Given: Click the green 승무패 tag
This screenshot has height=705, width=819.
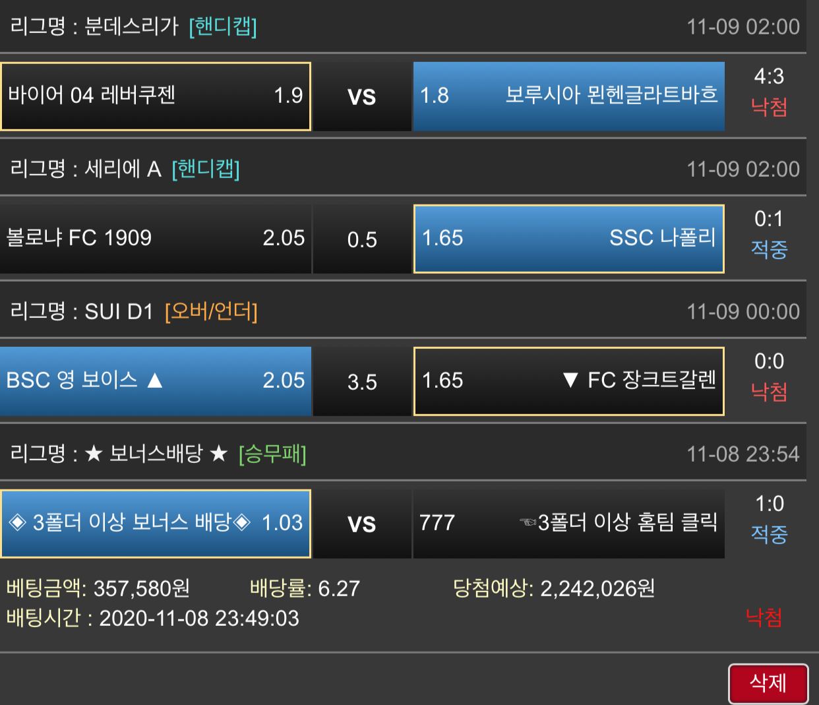Looking at the screenshot, I should click(x=272, y=454).
